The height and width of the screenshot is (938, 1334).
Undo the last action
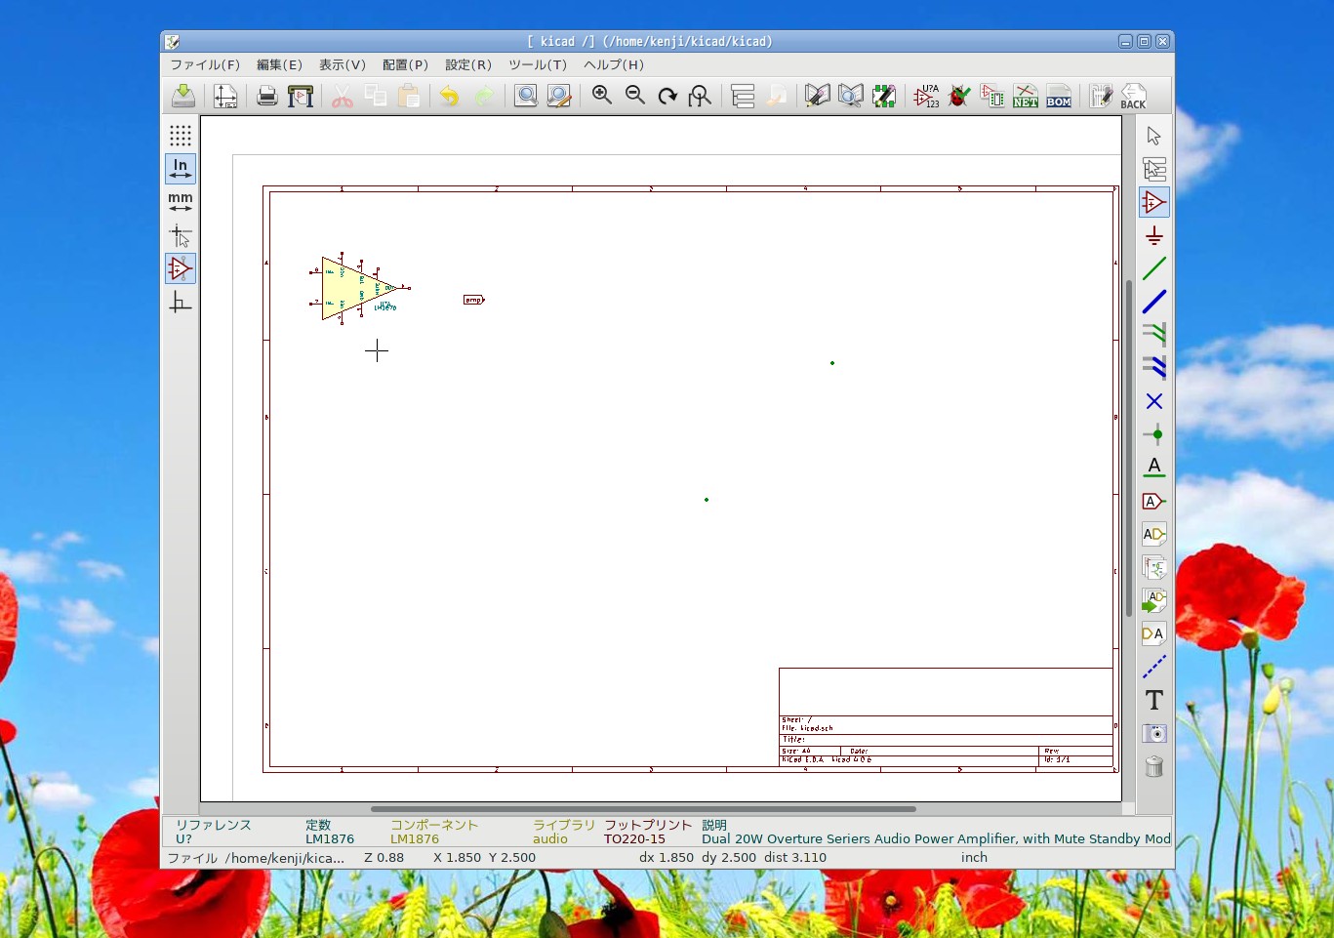(x=448, y=96)
